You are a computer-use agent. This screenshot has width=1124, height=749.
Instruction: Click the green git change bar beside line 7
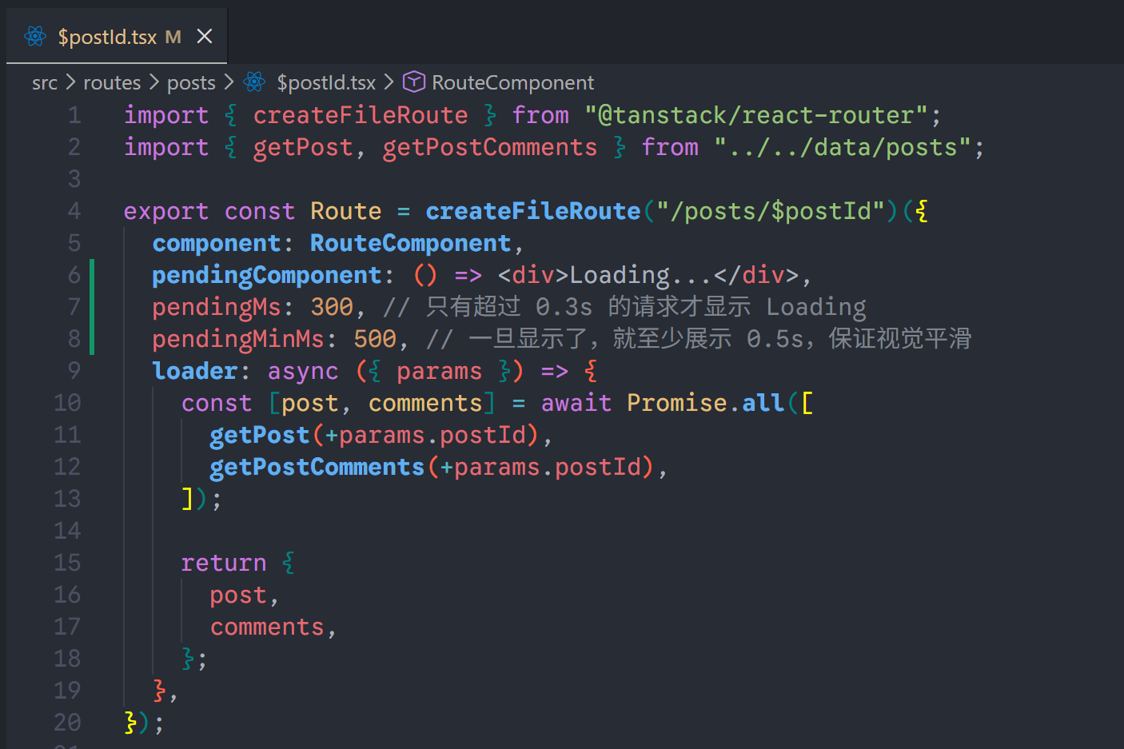[x=92, y=307]
